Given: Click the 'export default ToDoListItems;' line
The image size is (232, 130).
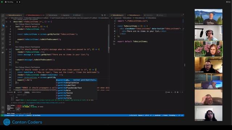Looking at the screenshot, I should [132, 42].
